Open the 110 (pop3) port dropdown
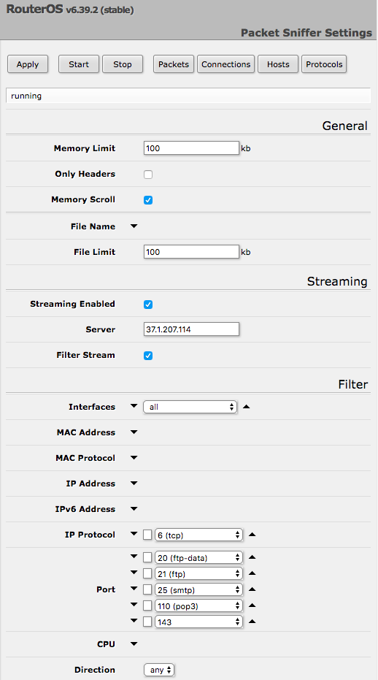Screen dimensions: 378x680 coord(198,605)
